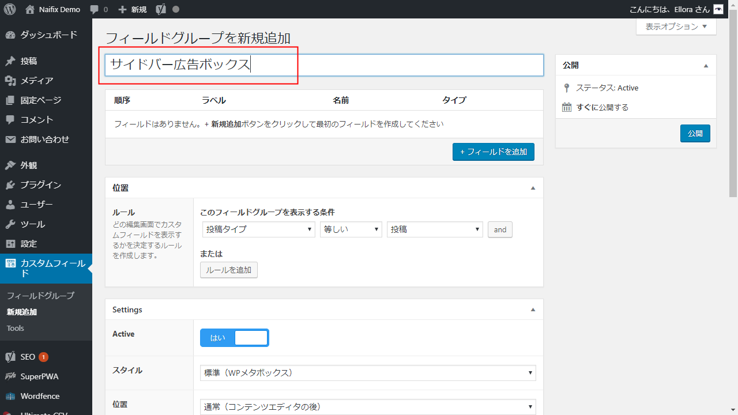Image resolution: width=738 pixels, height=415 pixels.
Task: Click the SEO Yoast sidebar icon
Action: 10,357
